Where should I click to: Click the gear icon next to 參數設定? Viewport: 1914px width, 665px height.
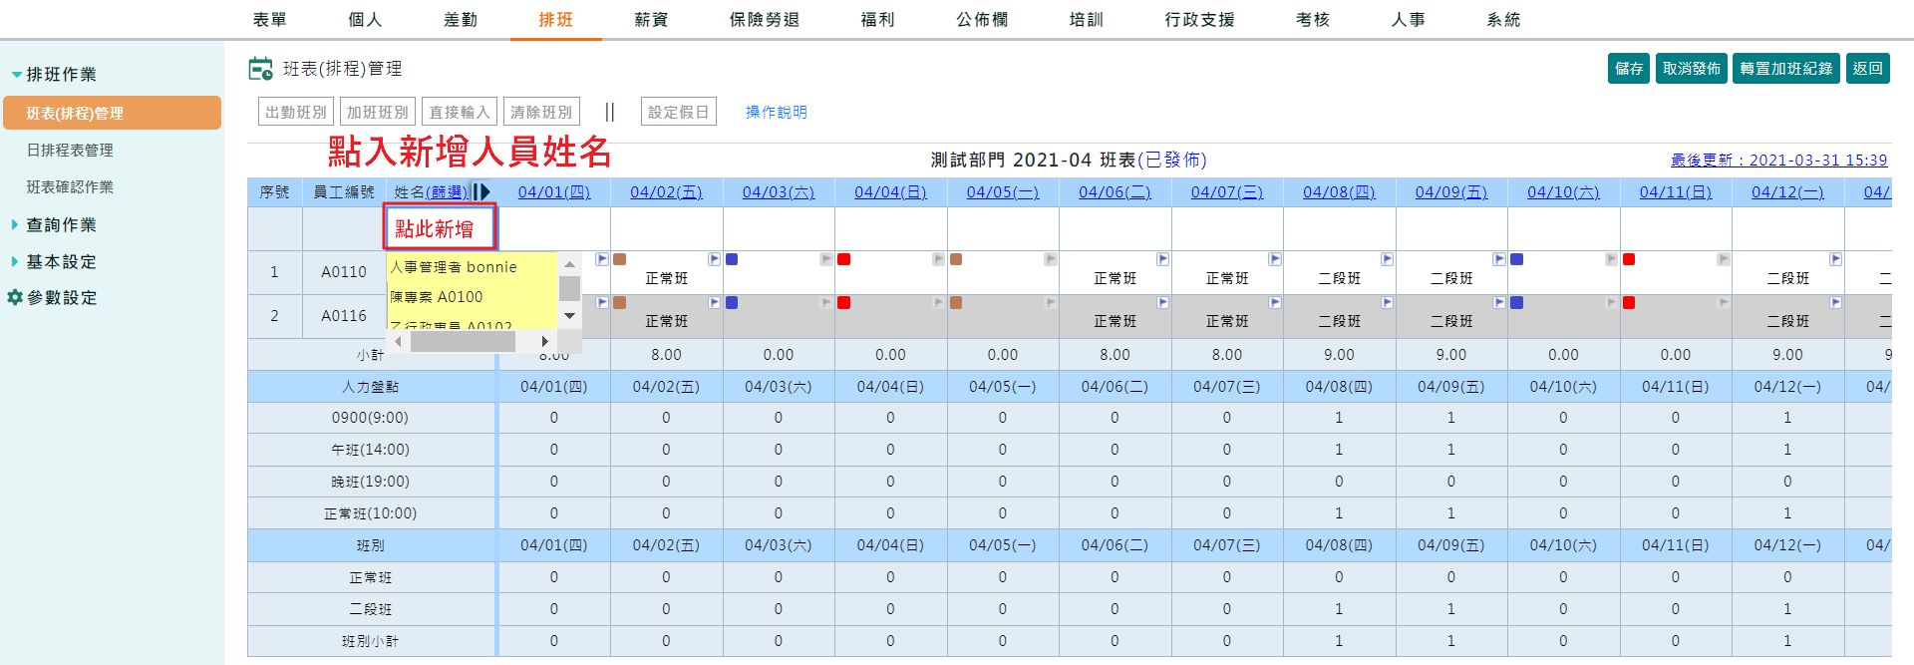click(15, 297)
